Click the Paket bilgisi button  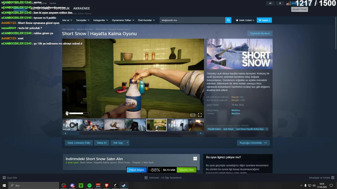click(137, 170)
